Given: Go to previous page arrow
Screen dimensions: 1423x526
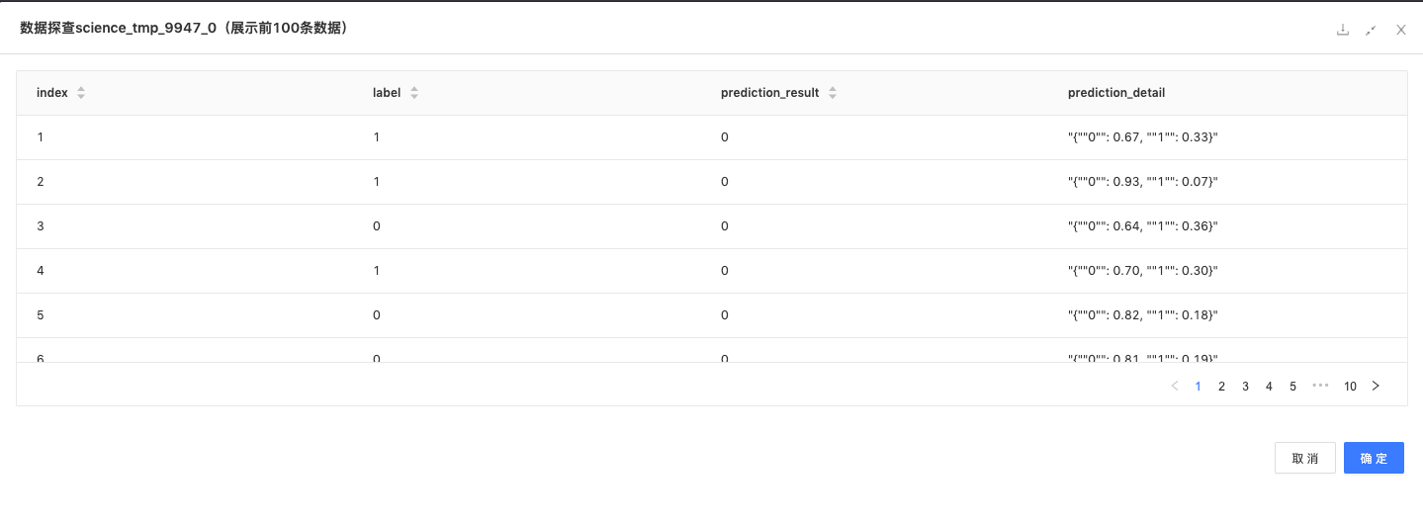Looking at the screenshot, I should (1174, 387).
